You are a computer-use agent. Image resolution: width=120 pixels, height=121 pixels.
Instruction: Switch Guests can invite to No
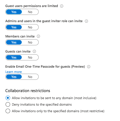click(30, 57)
